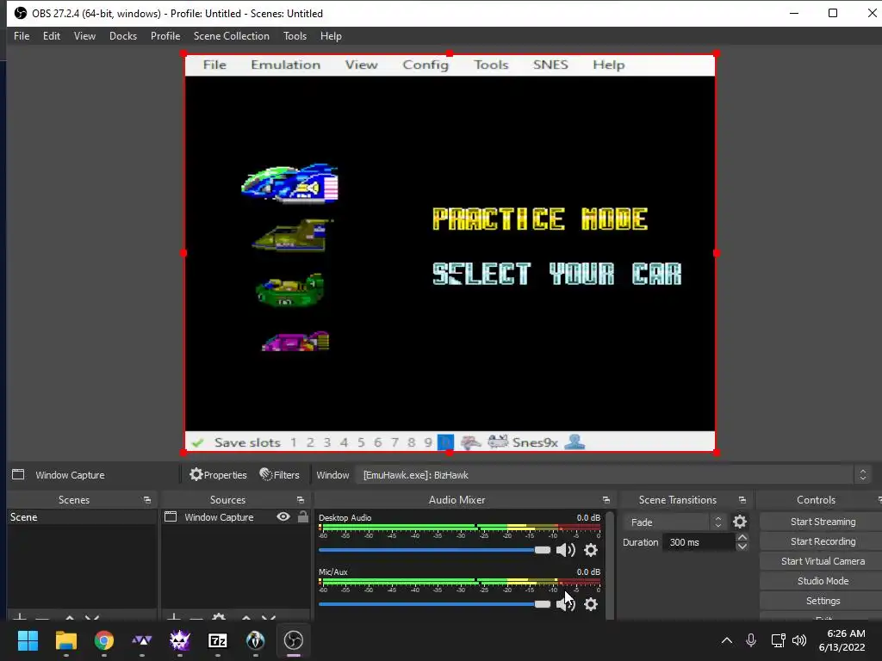Click the Filters icon in source toolbar
Image resolution: width=882 pixels, height=661 pixels.
[266, 474]
